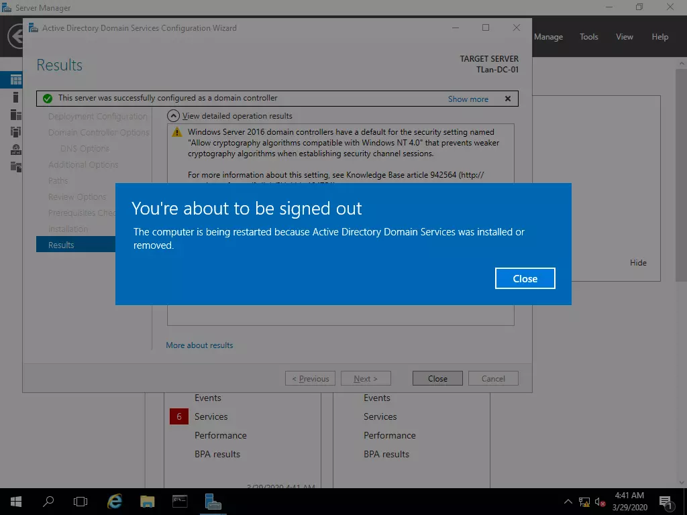The height and width of the screenshot is (515, 687).
Task: Click the wizard's Cancel button
Action: (493, 378)
